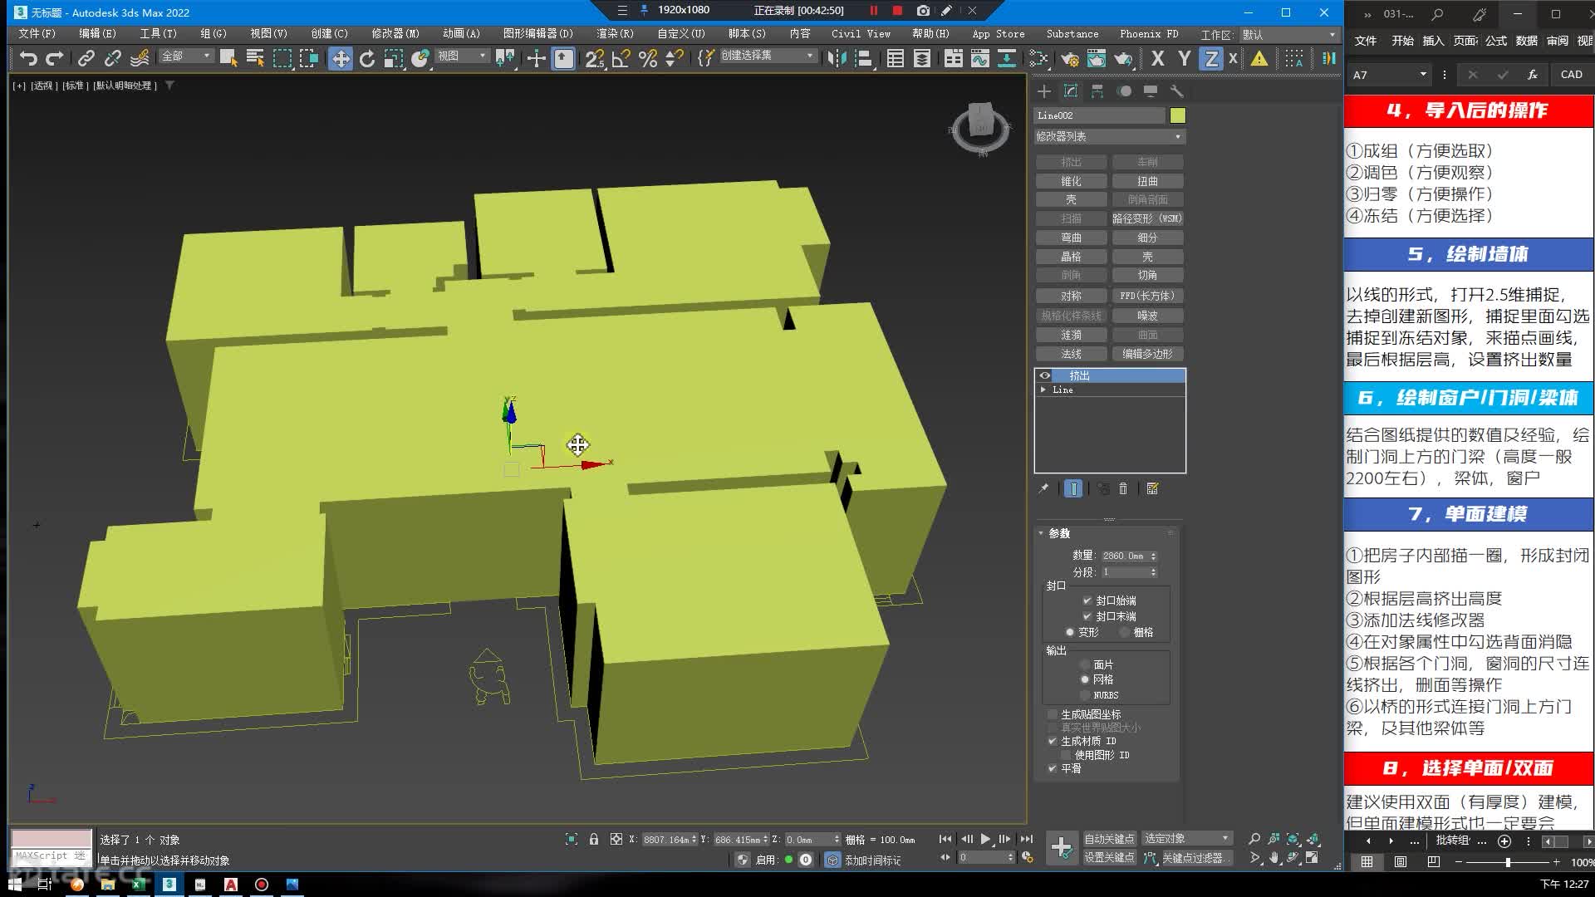1595x897 pixels.
Task: Click the Mirror tool icon
Action: [837, 58]
